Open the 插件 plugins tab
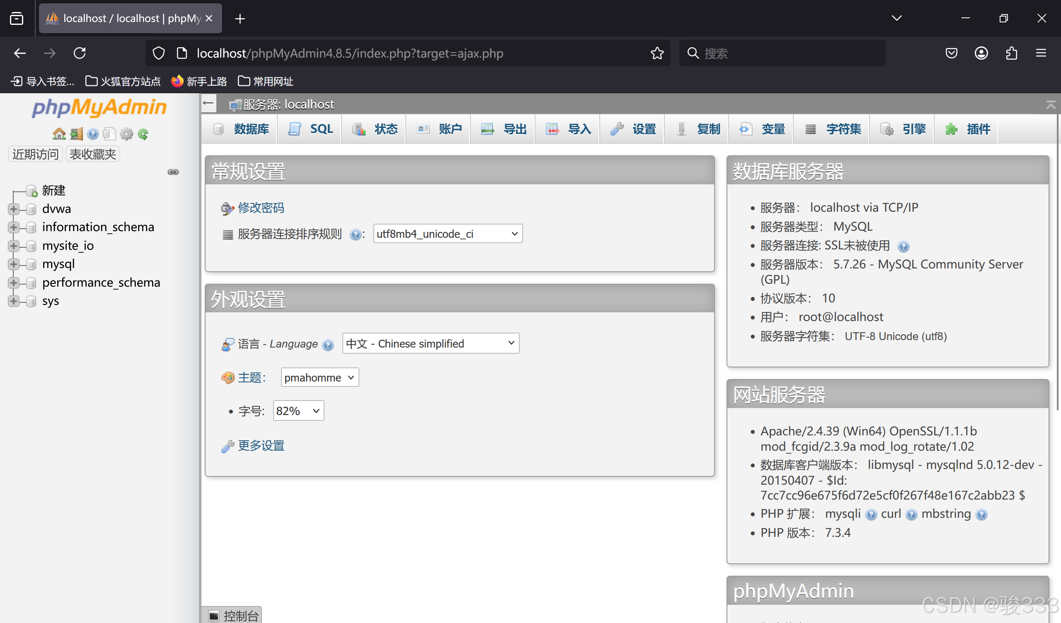 967,129
